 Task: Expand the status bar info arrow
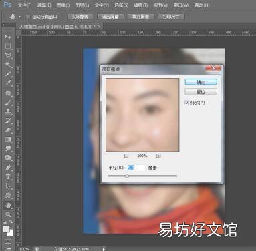[x=104, y=249]
